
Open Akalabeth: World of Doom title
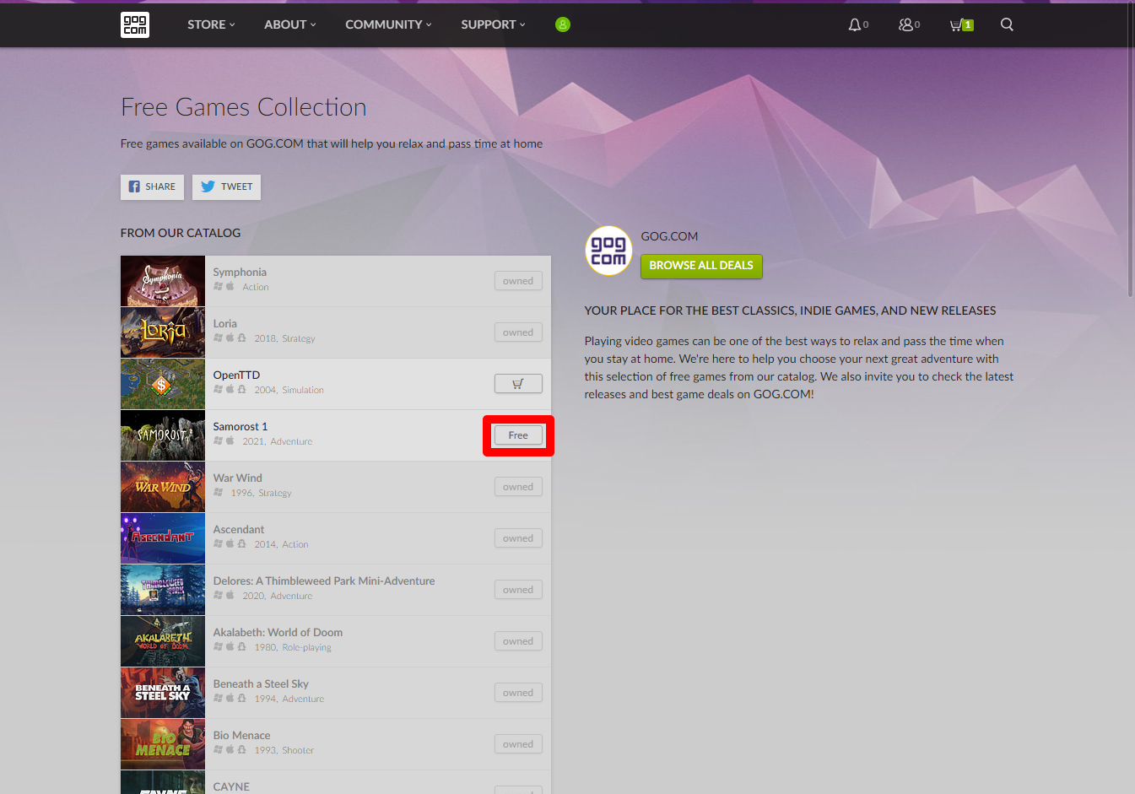(x=278, y=633)
